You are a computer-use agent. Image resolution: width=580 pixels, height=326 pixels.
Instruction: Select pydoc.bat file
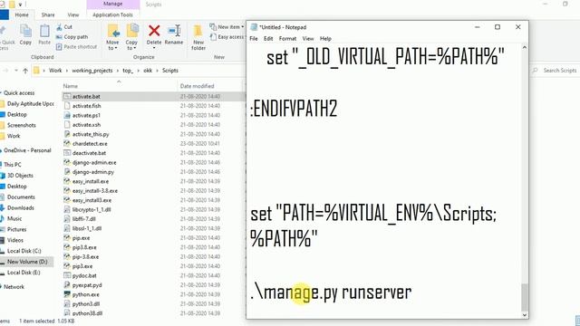(84, 275)
